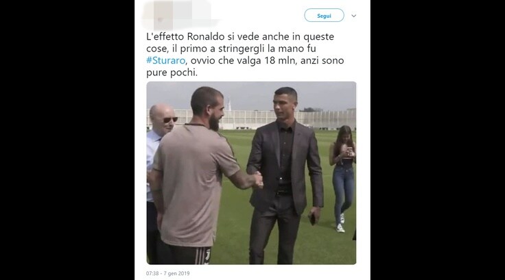Screen dimensions: 505x280
Task: Click the woman's white sneakers
Action: 340,224
